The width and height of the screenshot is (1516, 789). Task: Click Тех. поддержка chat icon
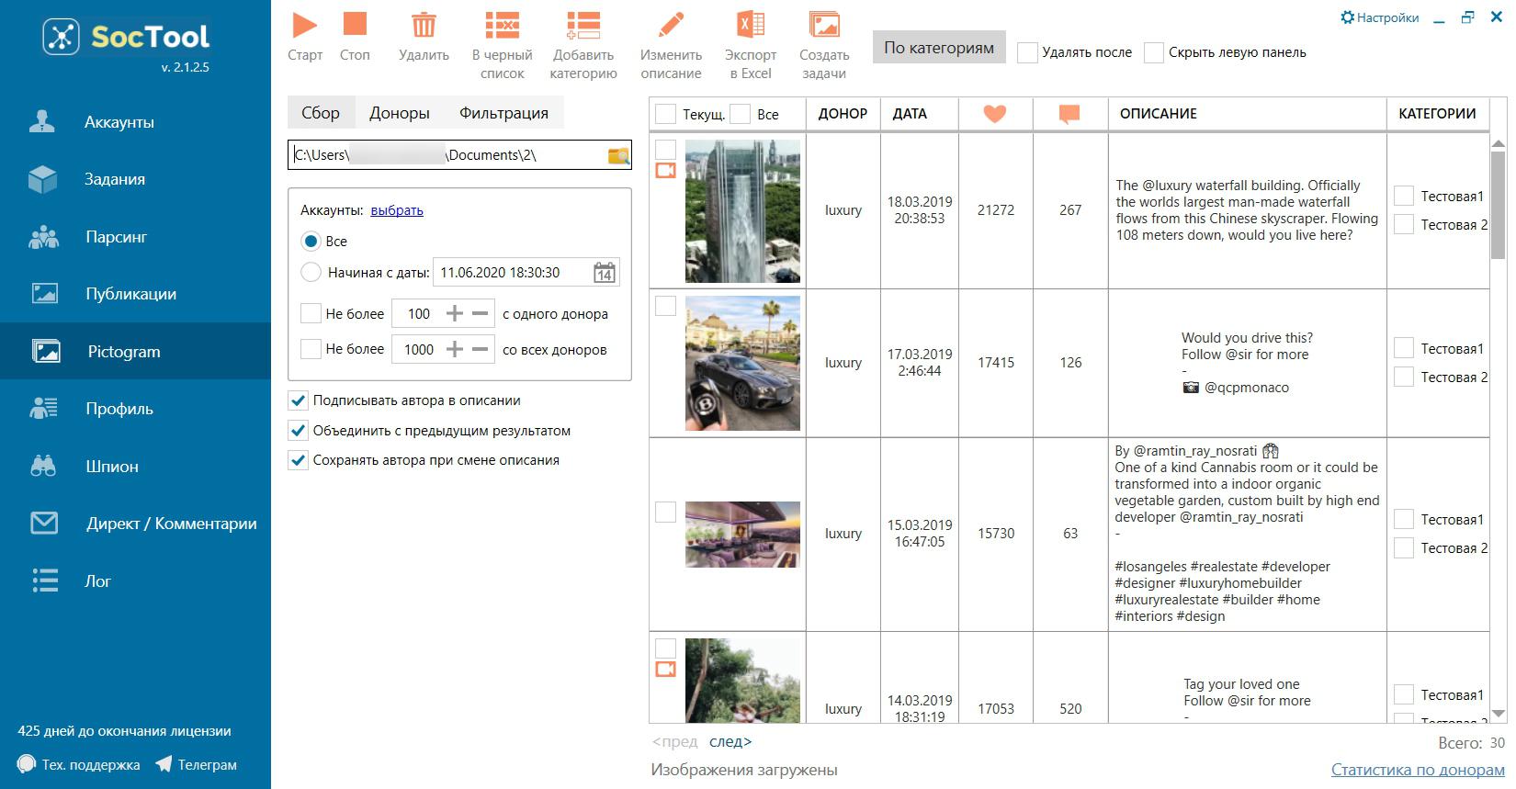coord(27,764)
